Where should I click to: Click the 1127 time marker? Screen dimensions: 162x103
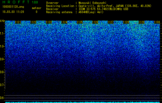111,22
